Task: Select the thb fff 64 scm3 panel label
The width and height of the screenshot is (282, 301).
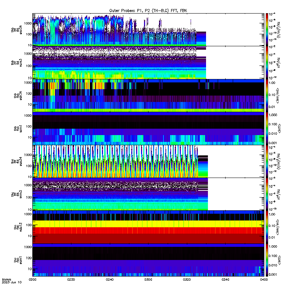Action: click(x=17, y=63)
